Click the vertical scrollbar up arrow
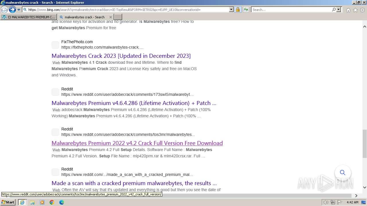Screen dimensions: 367x206 click(x=365, y=27)
